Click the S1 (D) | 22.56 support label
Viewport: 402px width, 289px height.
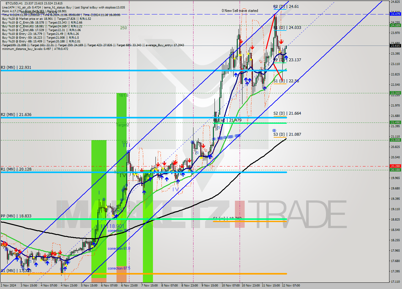pos(286,81)
